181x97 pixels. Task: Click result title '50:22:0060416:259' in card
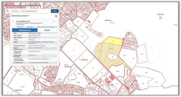click(x=23, y=21)
